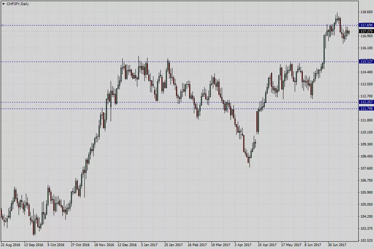Select the 112.257 horizontal line label
Image resolution: width=374 pixels, height=249 pixels.
pos(366,102)
